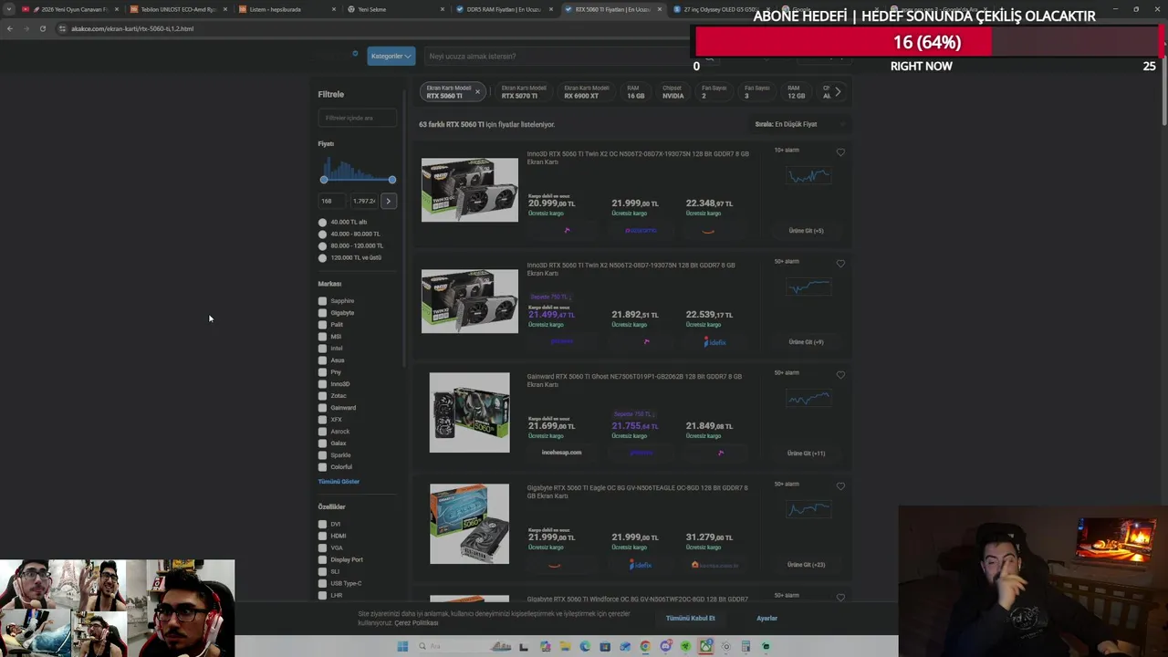Screen dimensions: 1168x657
Task: Expand 'Ürüne Git (+23)' for Gigabyte Eagle
Action: tap(806, 565)
